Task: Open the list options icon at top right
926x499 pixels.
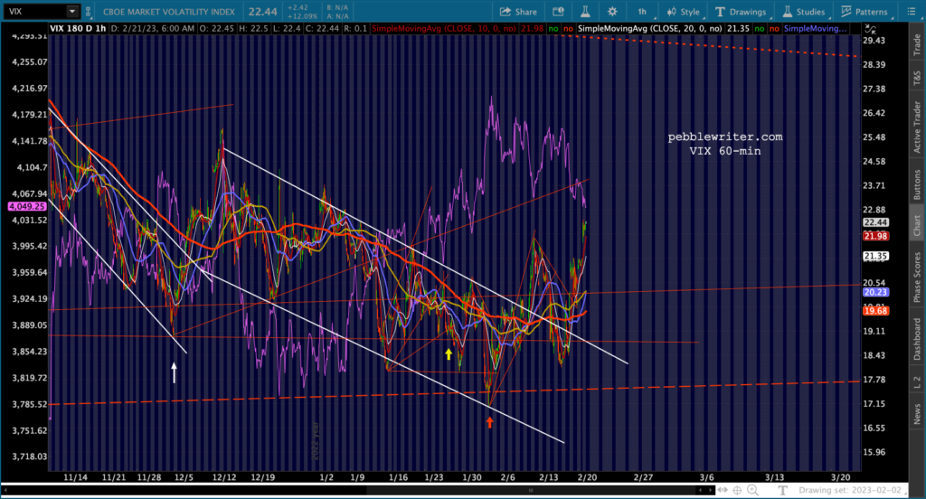Action: [x=912, y=11]
